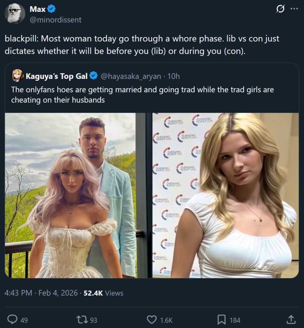Screen dimensions: 304x328
Task: Click the verified badge beside Max
Action: click(52, 9)
